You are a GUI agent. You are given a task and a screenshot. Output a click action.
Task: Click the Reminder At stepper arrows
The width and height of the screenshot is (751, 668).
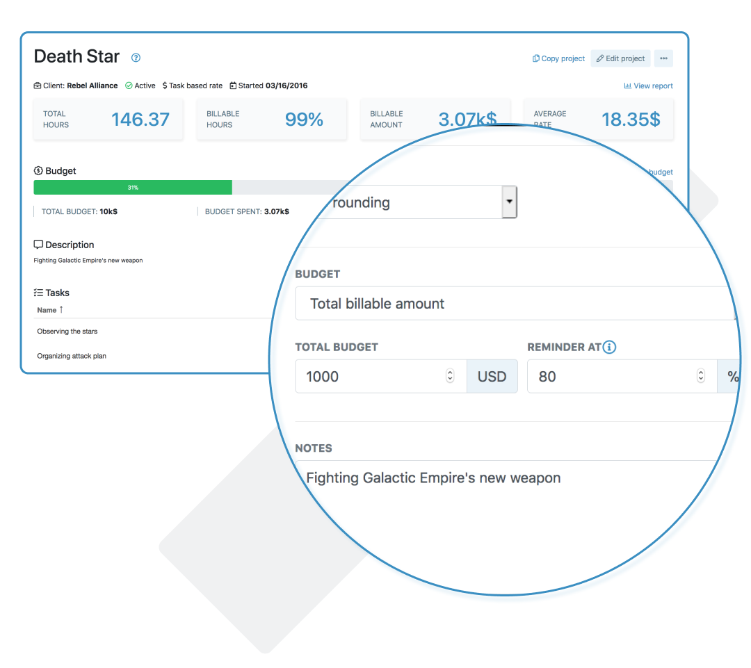[701, 376]
